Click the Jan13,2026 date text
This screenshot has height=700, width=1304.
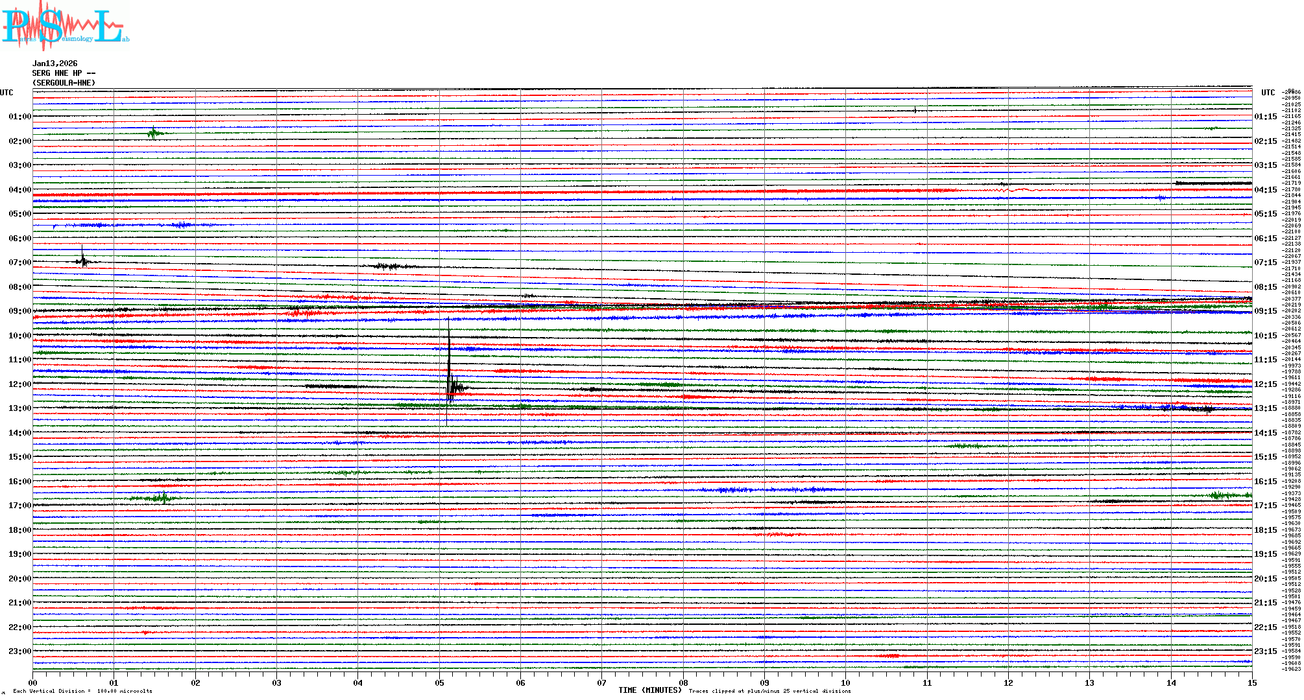[x=55, y=64]
